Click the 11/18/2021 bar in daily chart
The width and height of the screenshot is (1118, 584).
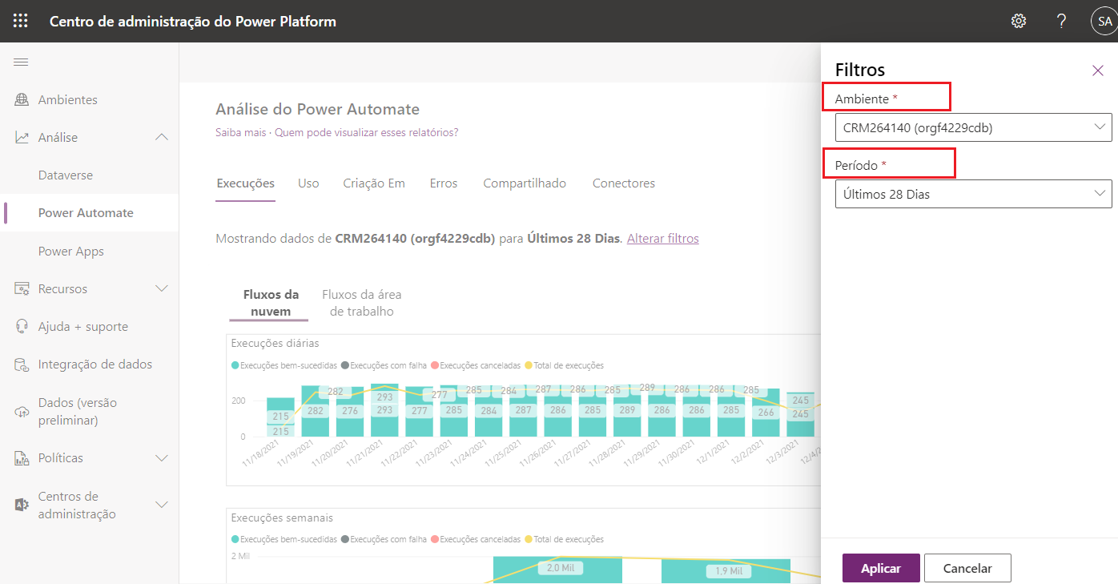[280, 417]
